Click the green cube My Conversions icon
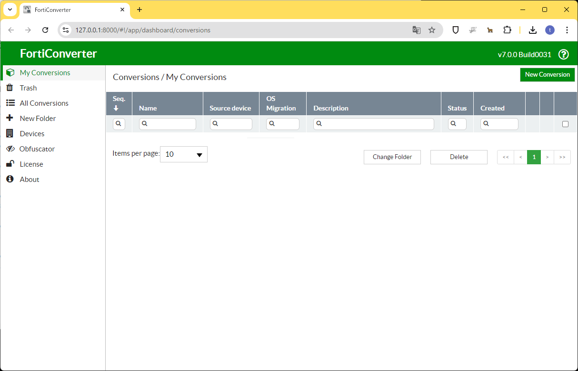The image size is (578, 371). tap(10, 73)
